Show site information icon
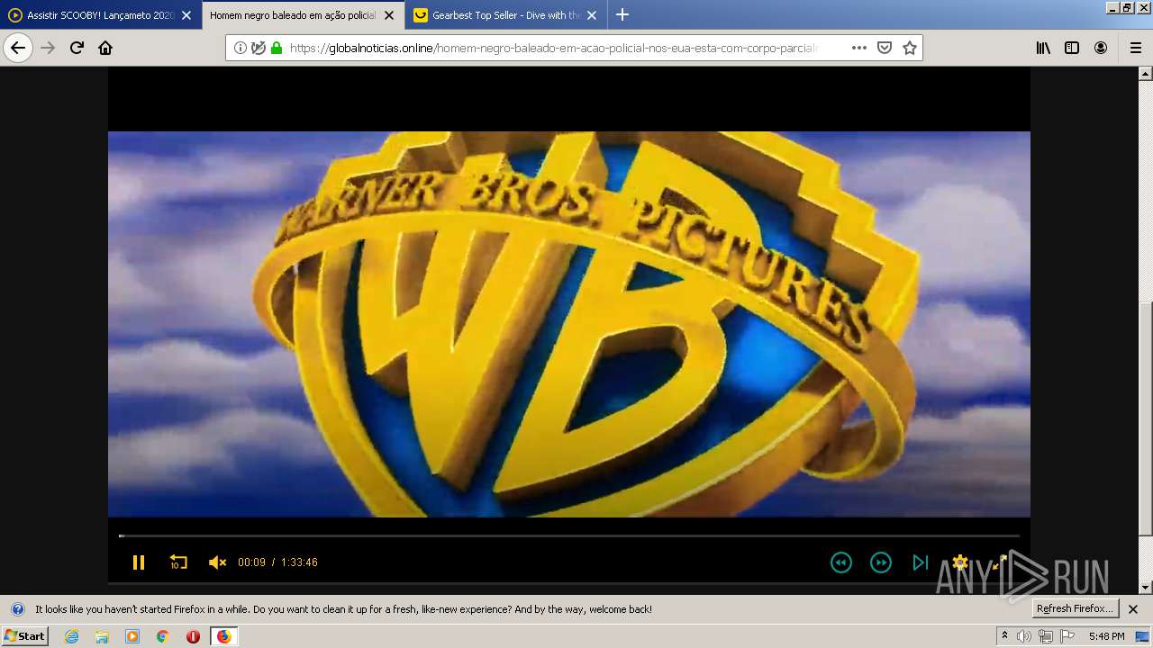 click(x=241, y=48)
